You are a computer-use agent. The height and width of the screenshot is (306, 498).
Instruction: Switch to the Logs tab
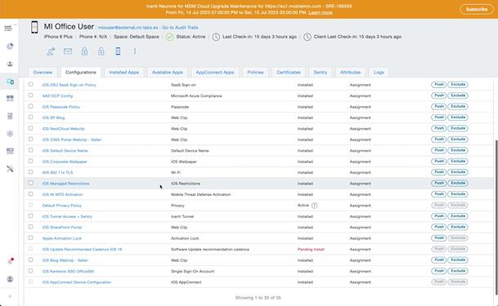[x=379, y=73]
